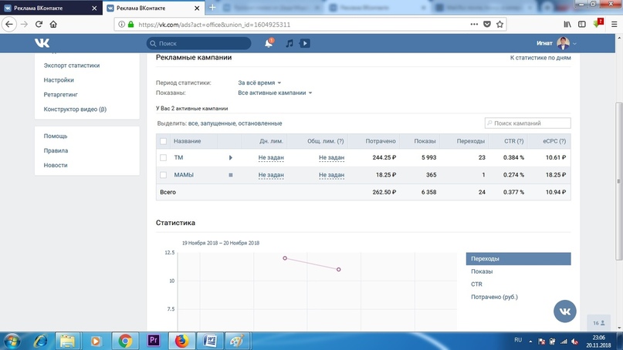623x350 pixels.
Task: Toggle the sidebar view icon
Action: [x=581, y=24]
